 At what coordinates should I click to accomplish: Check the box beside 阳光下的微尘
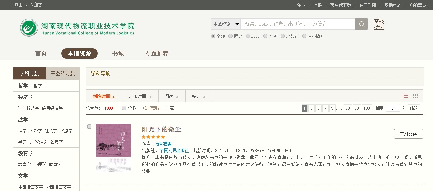[89, 127]
